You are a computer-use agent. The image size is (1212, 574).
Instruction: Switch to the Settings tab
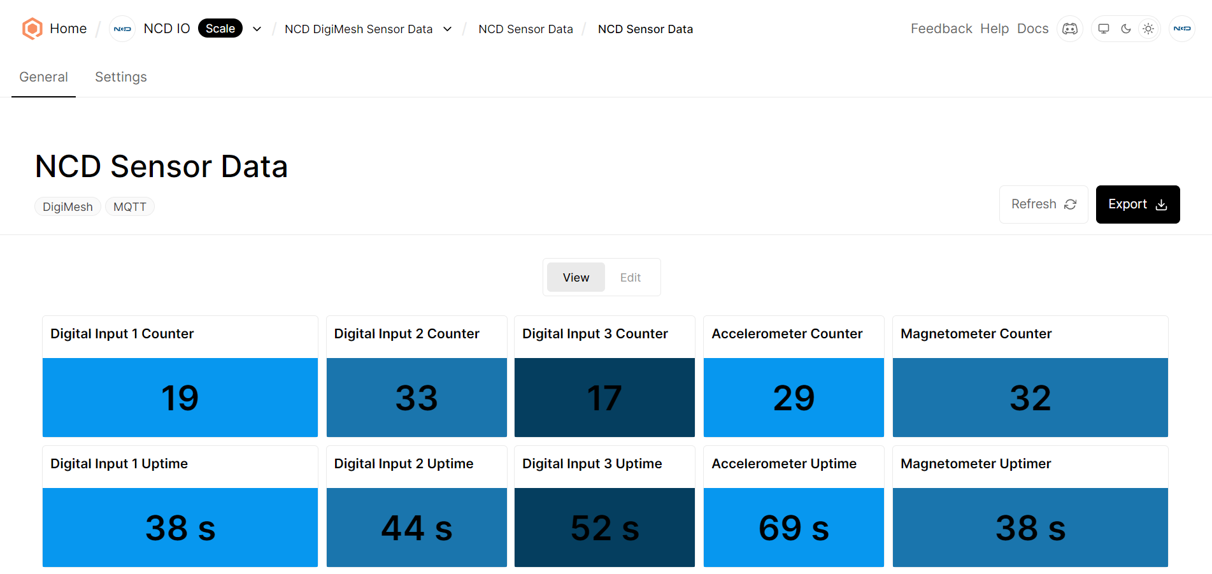(120, 76)
